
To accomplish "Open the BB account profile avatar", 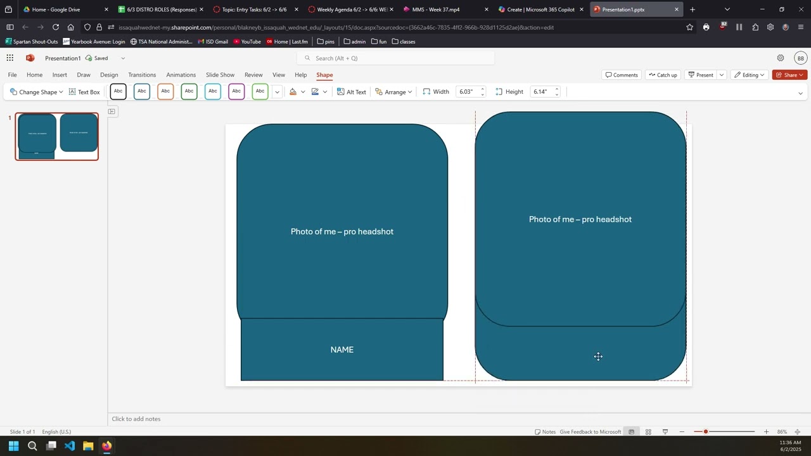I will (x=801, y=58).
